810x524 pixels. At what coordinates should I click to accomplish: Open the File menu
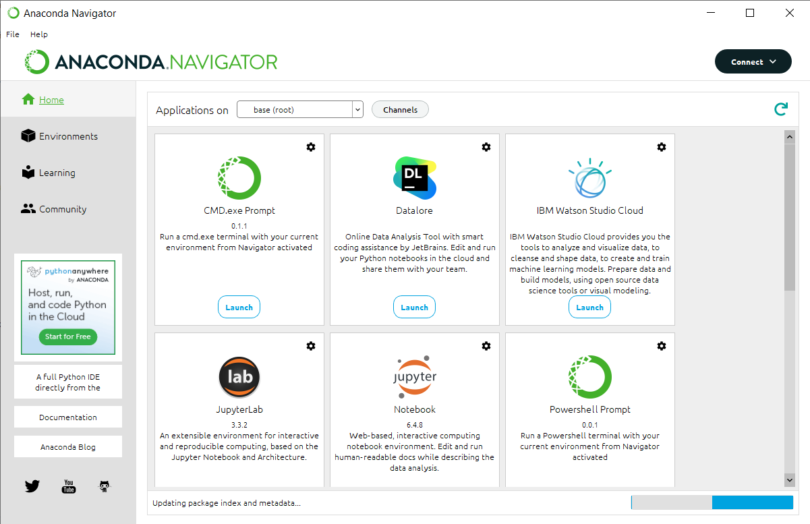click(13, 34)
